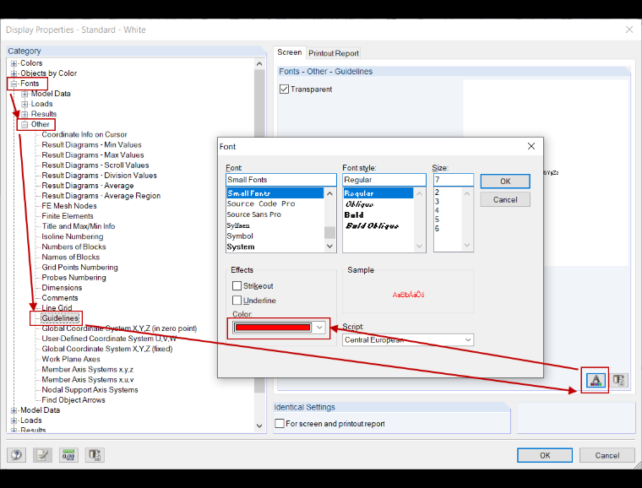Open the help icon at bottom left
This screenshot has height=488, width=642.
pos(16,455)
